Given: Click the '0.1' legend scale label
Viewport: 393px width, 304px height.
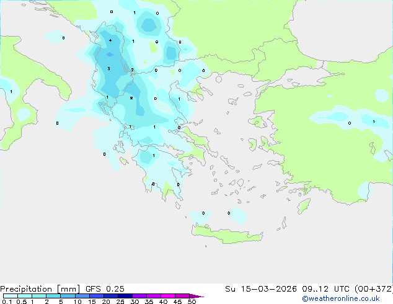Looking at the screenshot, I should (7, 302).
